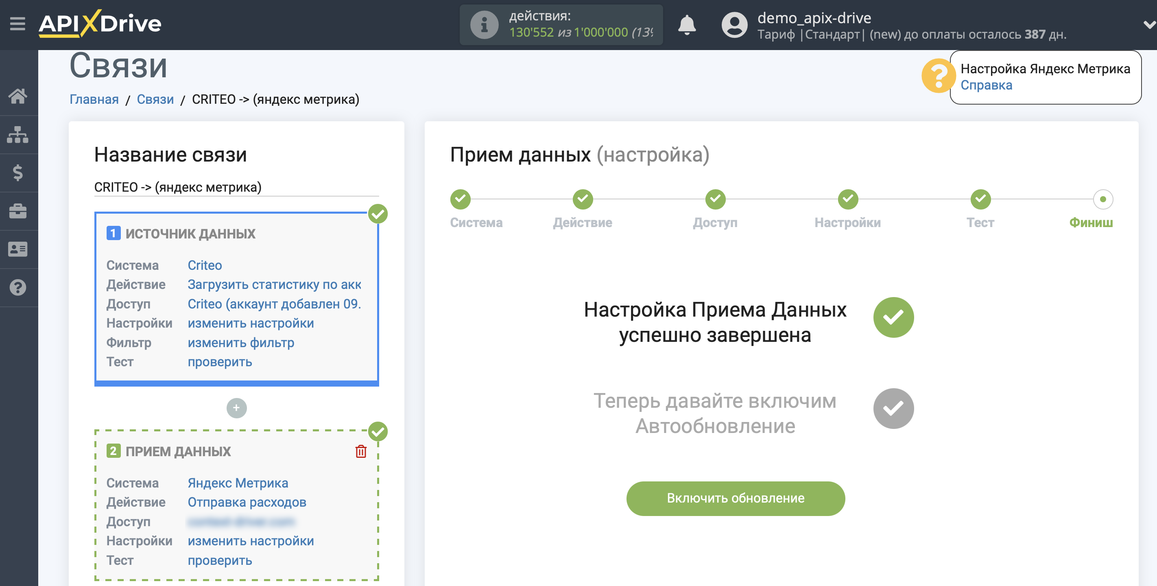Viewport: 1157px width, 586px height.
Task: Open the notifications bell
Action: coord(687,24)
